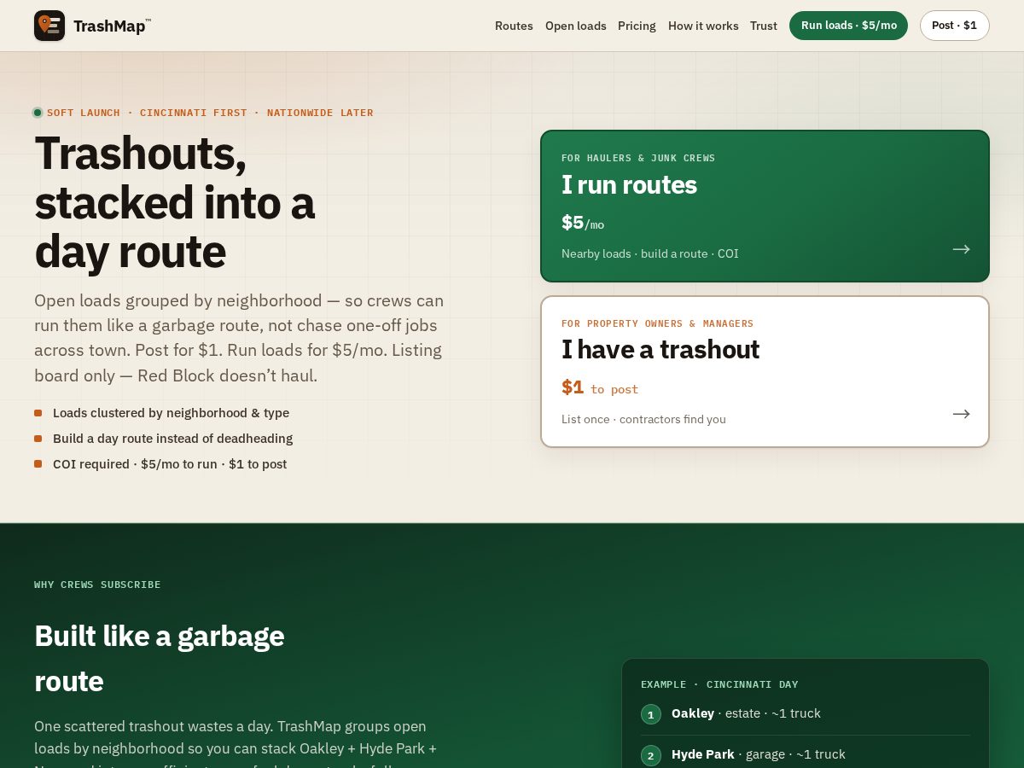Click the Post · $1 button
Viewport: 1024px width, 768px height.
[x=954, y=26]
